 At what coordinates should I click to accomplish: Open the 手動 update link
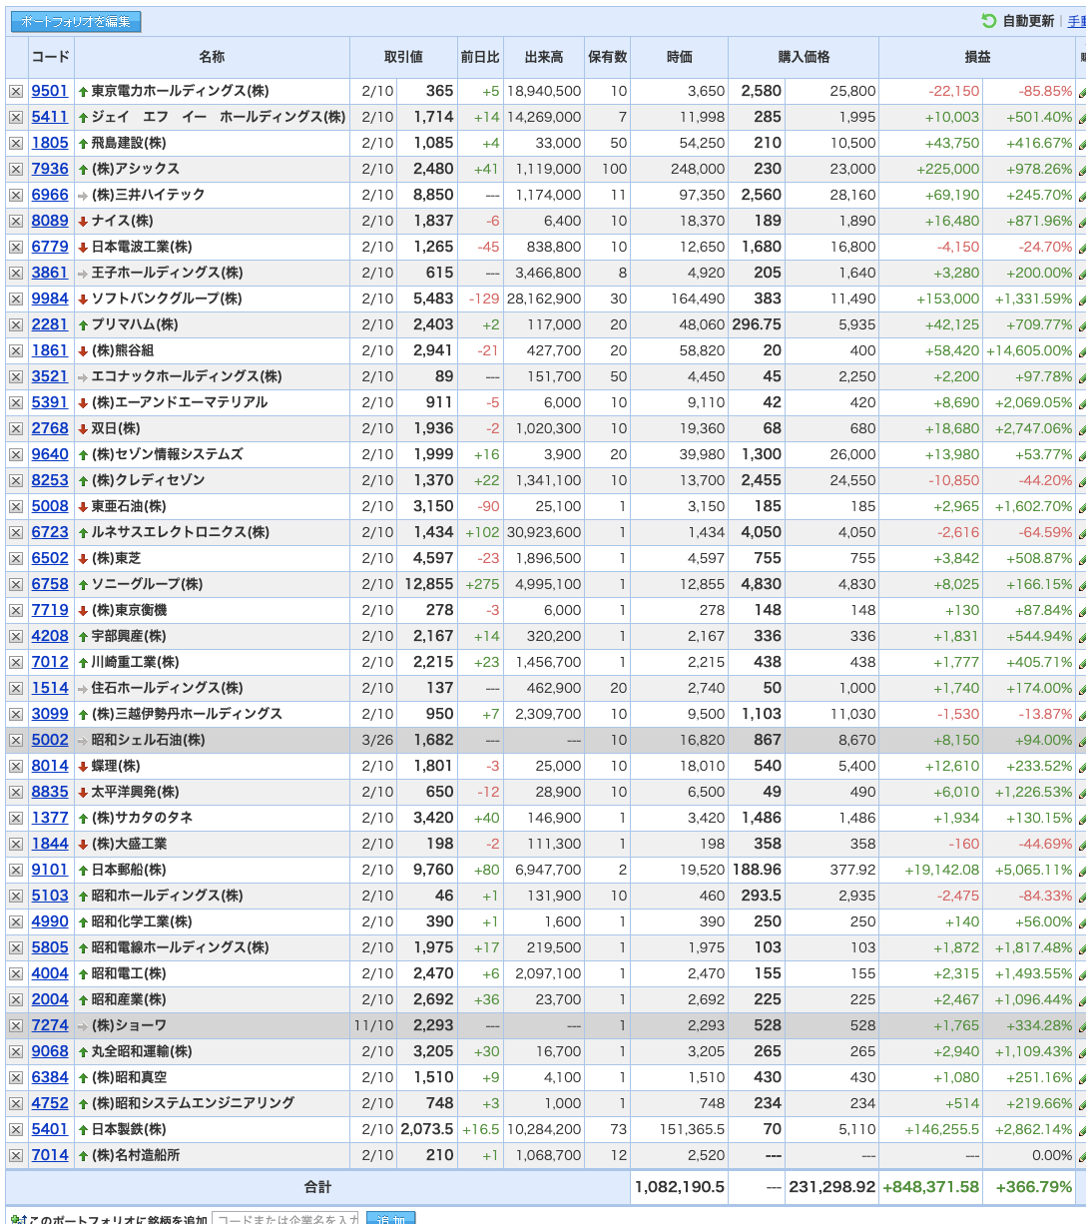(1076, 21)
